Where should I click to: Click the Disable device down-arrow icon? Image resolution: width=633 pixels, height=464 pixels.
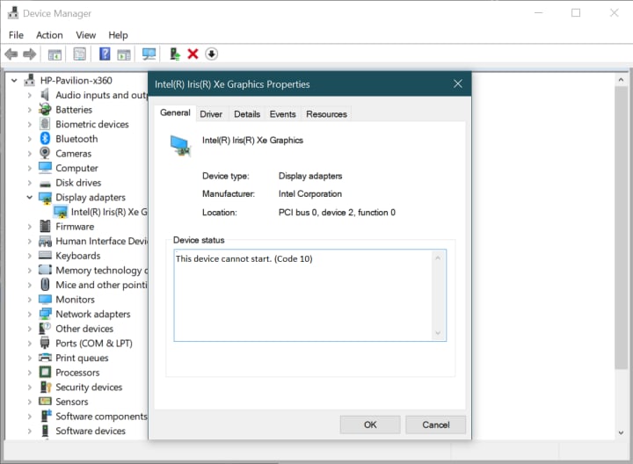pos(212,54)
